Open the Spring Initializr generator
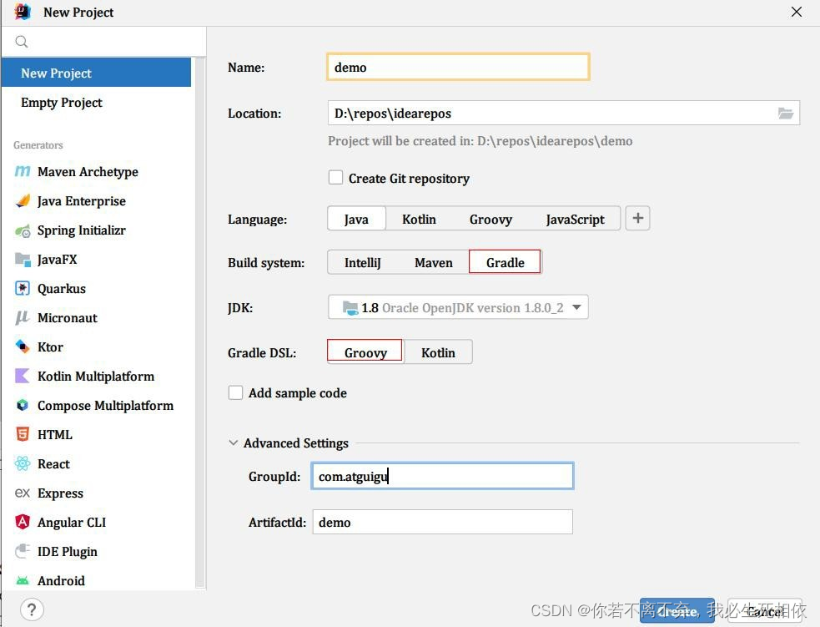The width and height of the screenshot is (820, 627). [81, 230]
